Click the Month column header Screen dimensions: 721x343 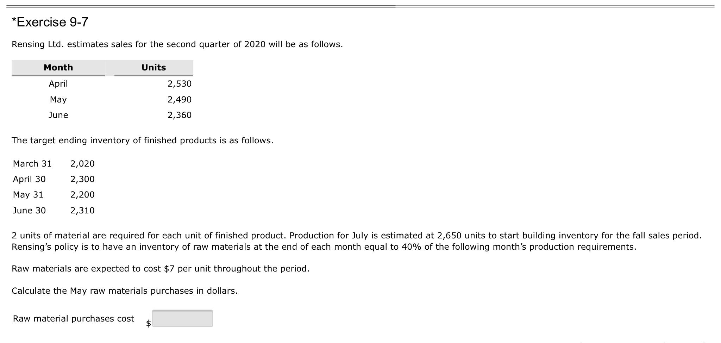point(58,67)
